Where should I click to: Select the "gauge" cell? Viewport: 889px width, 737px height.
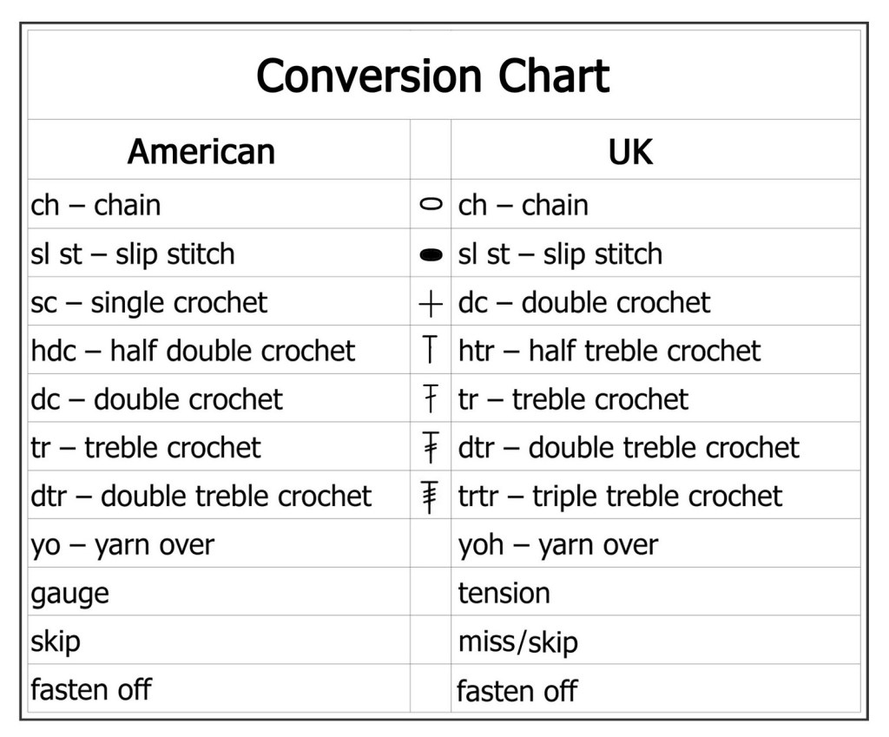[x=70, y=594]
